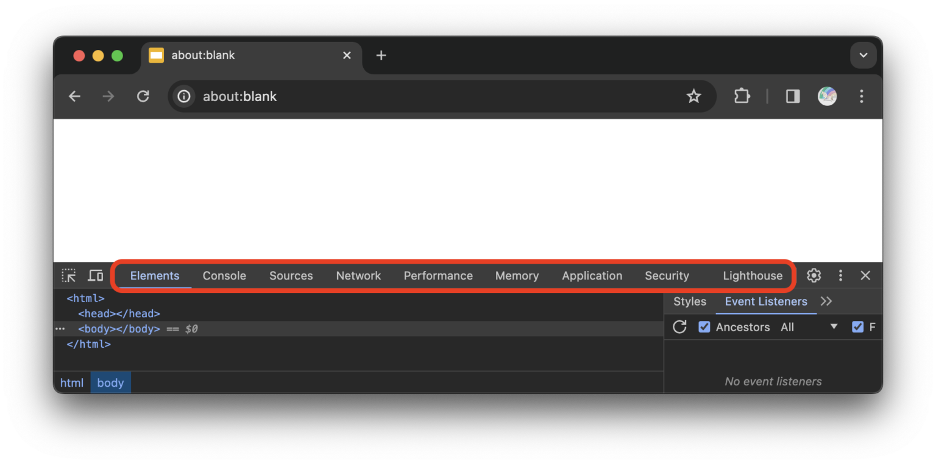Show more sidebar tabs with chevrons
936x464 pixels.
(826, 301)
